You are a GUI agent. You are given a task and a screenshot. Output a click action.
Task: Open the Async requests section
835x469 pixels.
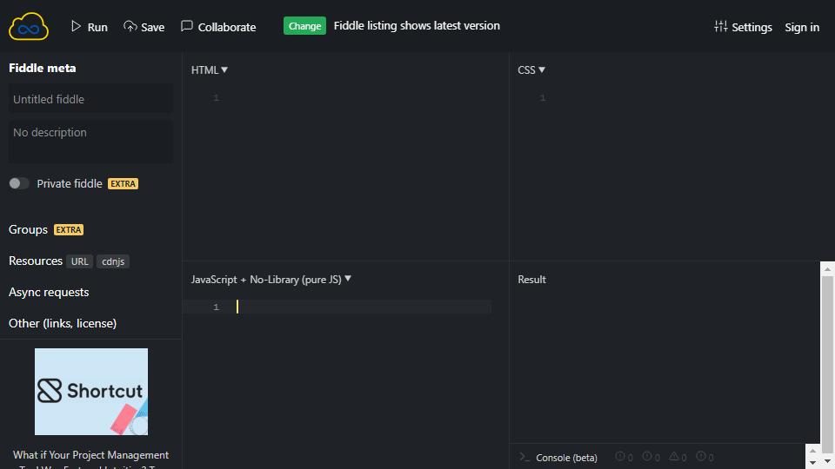click(x=49, y=292)
